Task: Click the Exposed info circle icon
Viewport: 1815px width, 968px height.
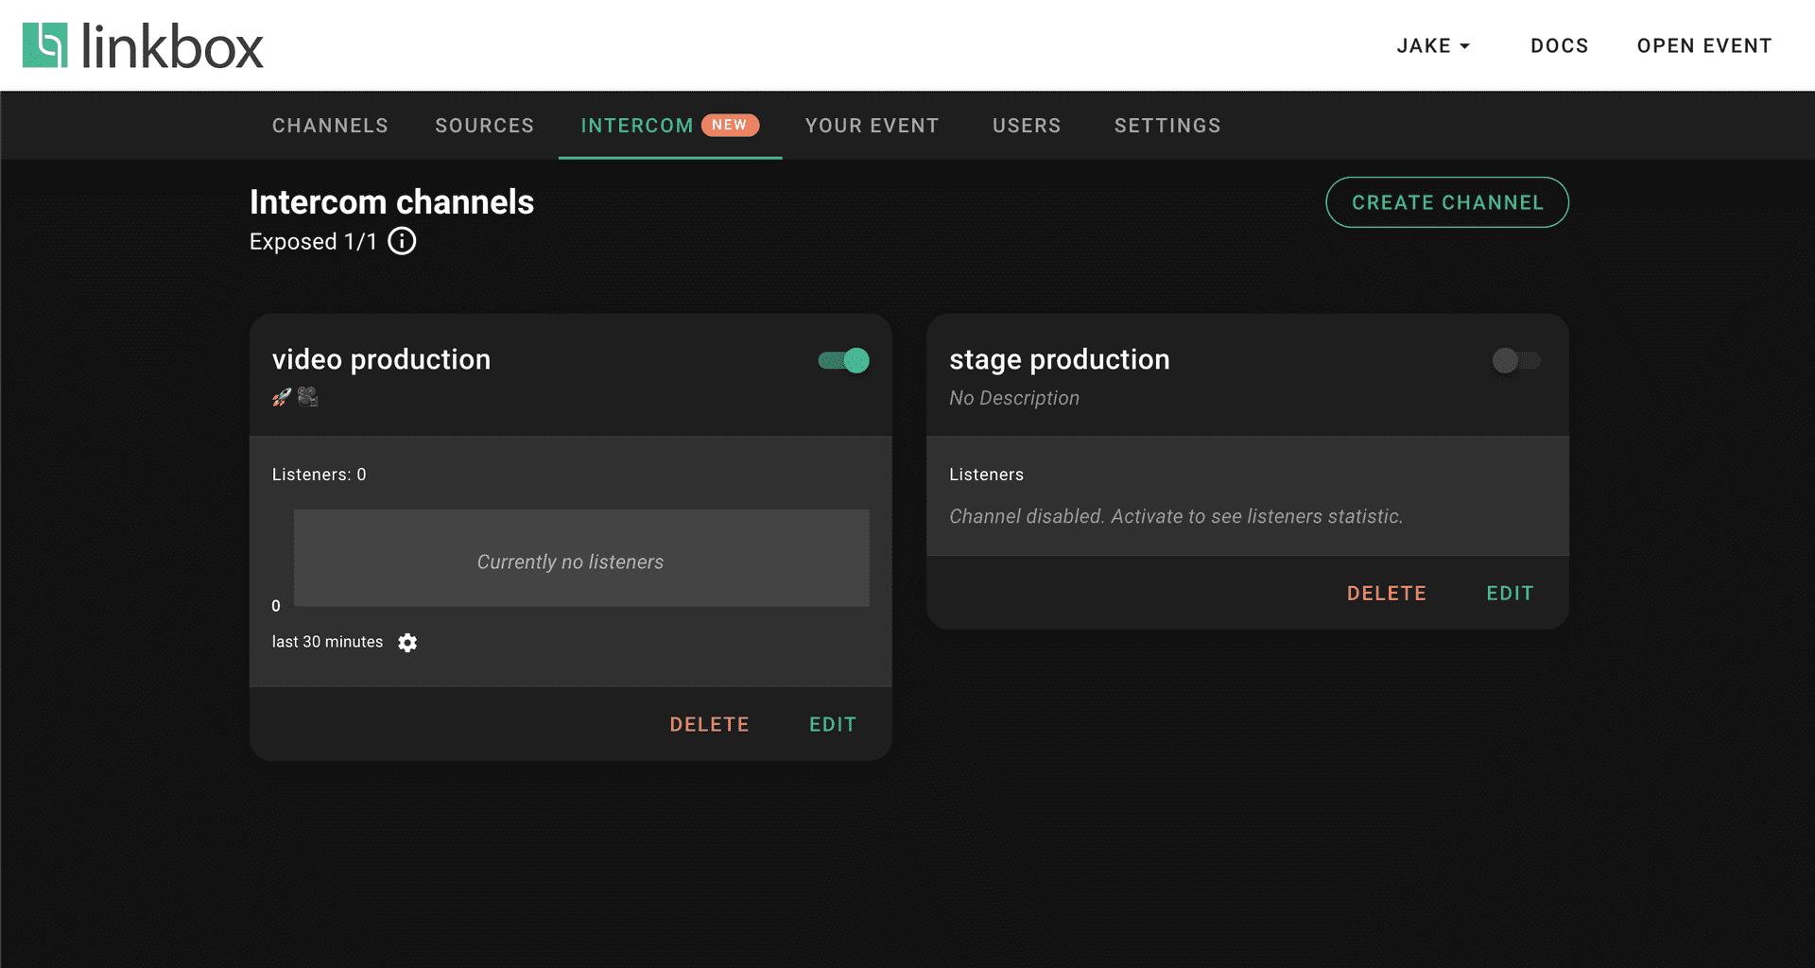Action: (x=402, y=242)
